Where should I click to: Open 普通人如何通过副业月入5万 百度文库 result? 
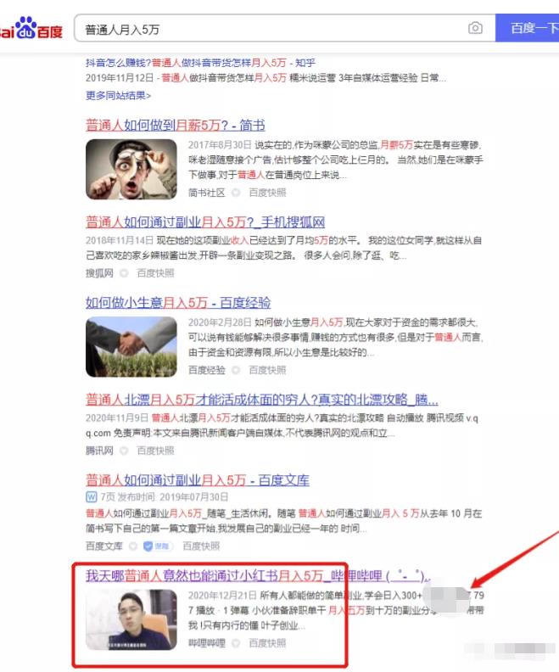coord(198,480)
